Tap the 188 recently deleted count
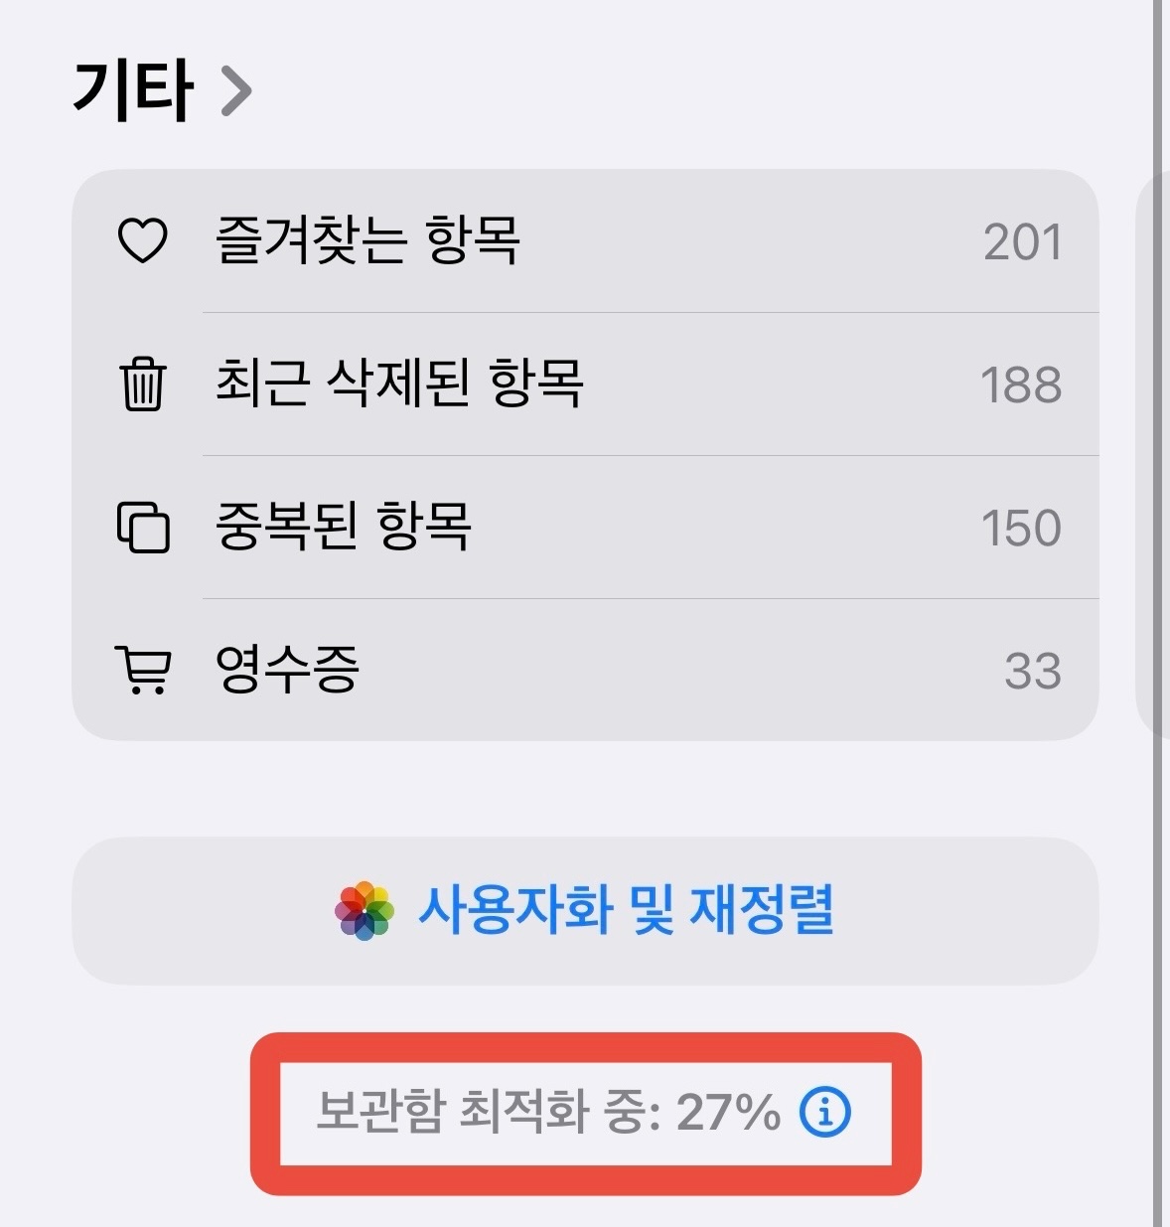1170x1227 pixels. tap(1021, 385)
